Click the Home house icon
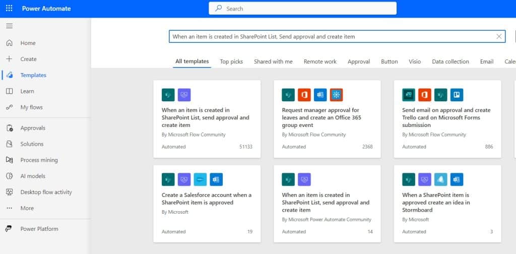The height and width of the screenshot is (254, 516). click(9, 43)
